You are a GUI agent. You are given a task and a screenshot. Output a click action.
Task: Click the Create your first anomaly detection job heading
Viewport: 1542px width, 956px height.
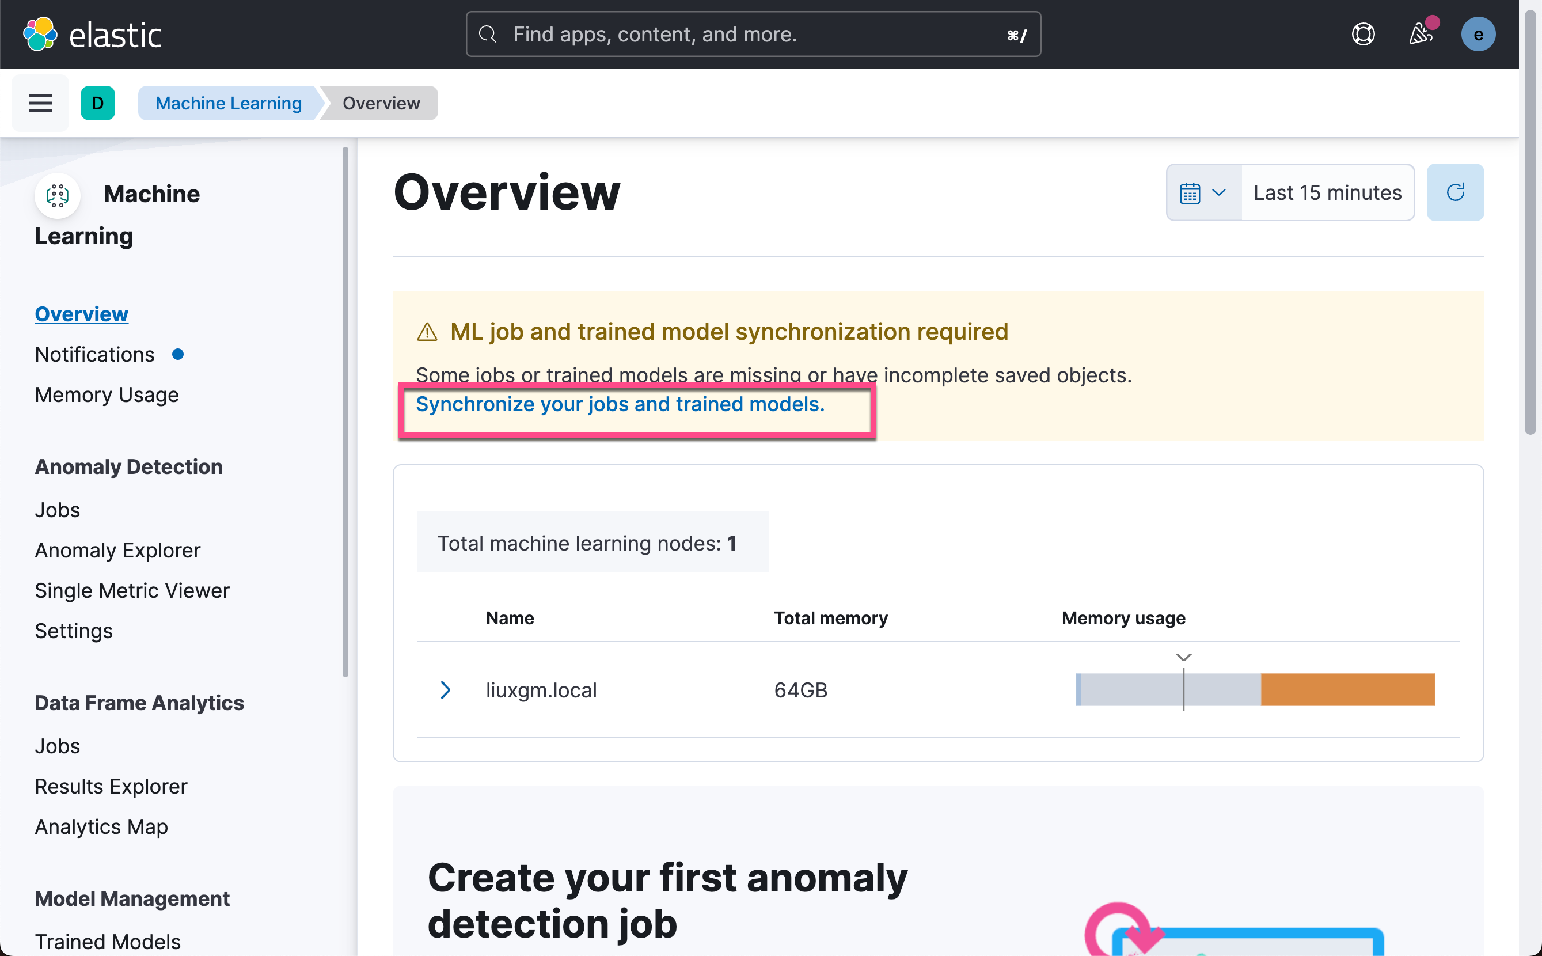pos(668,900)
